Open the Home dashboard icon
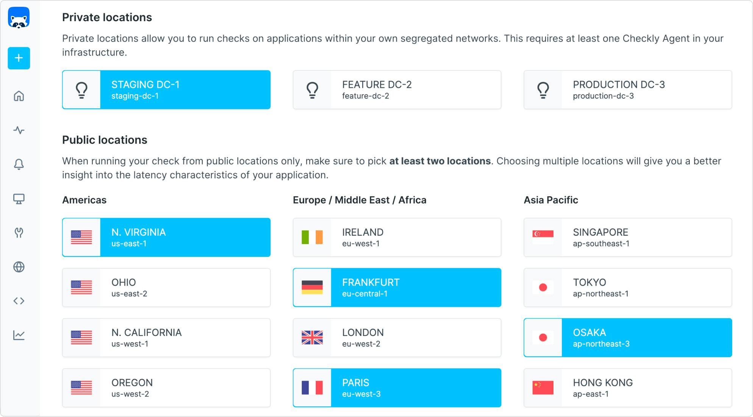The width and height of the screenshot is (753, 417). [x=19, y=96]
